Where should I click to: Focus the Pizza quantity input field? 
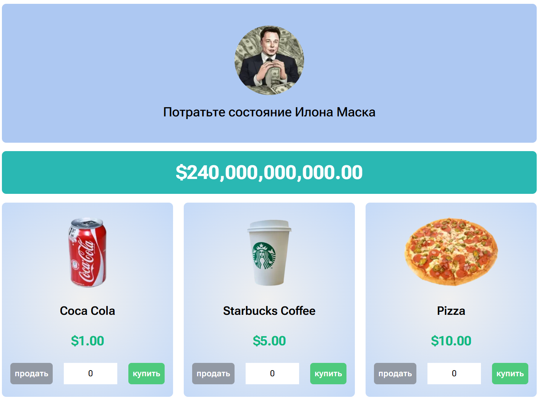pyautogui.click(x=454, y=374)
